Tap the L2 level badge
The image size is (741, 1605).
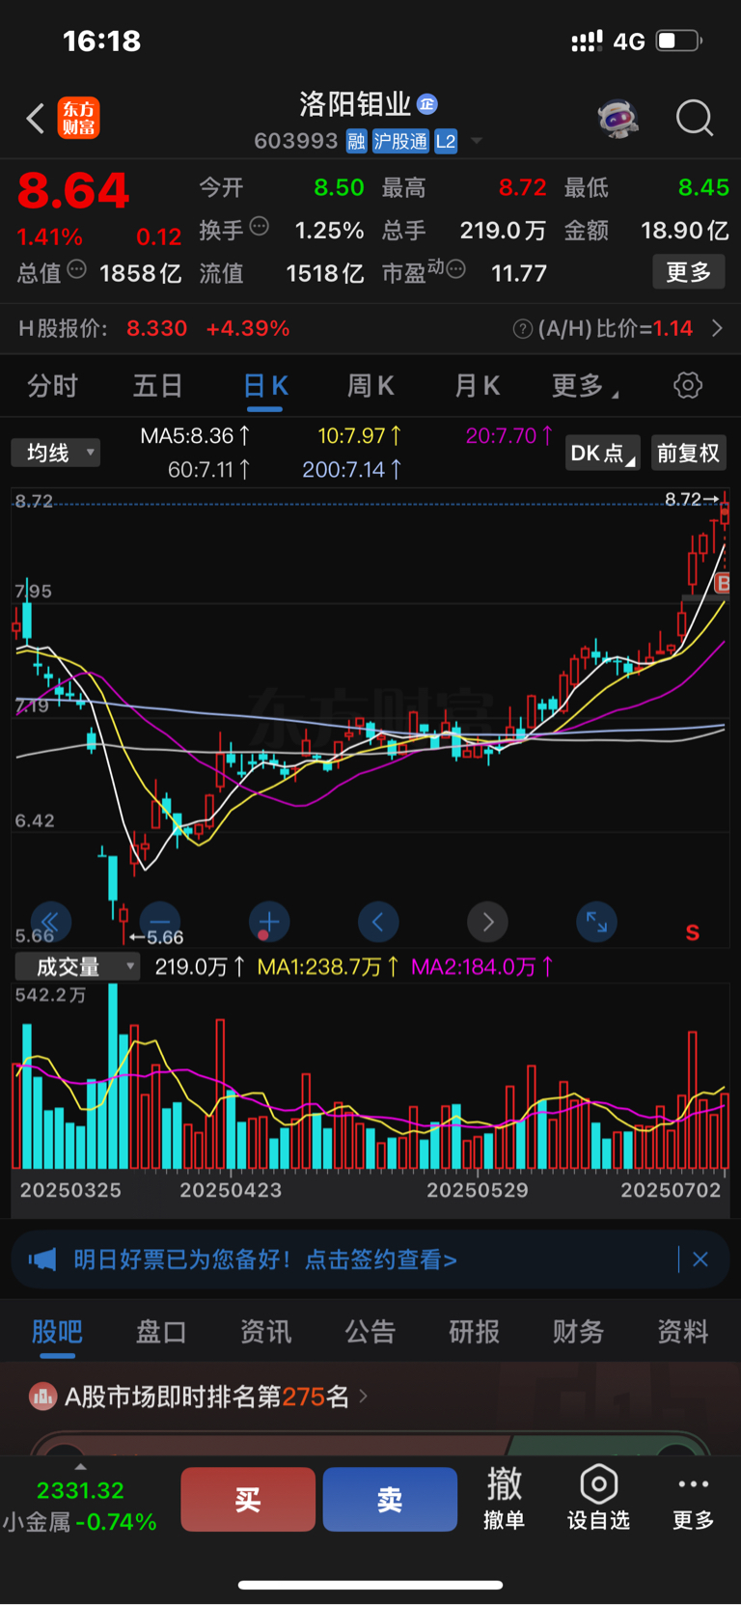point(445,142)
